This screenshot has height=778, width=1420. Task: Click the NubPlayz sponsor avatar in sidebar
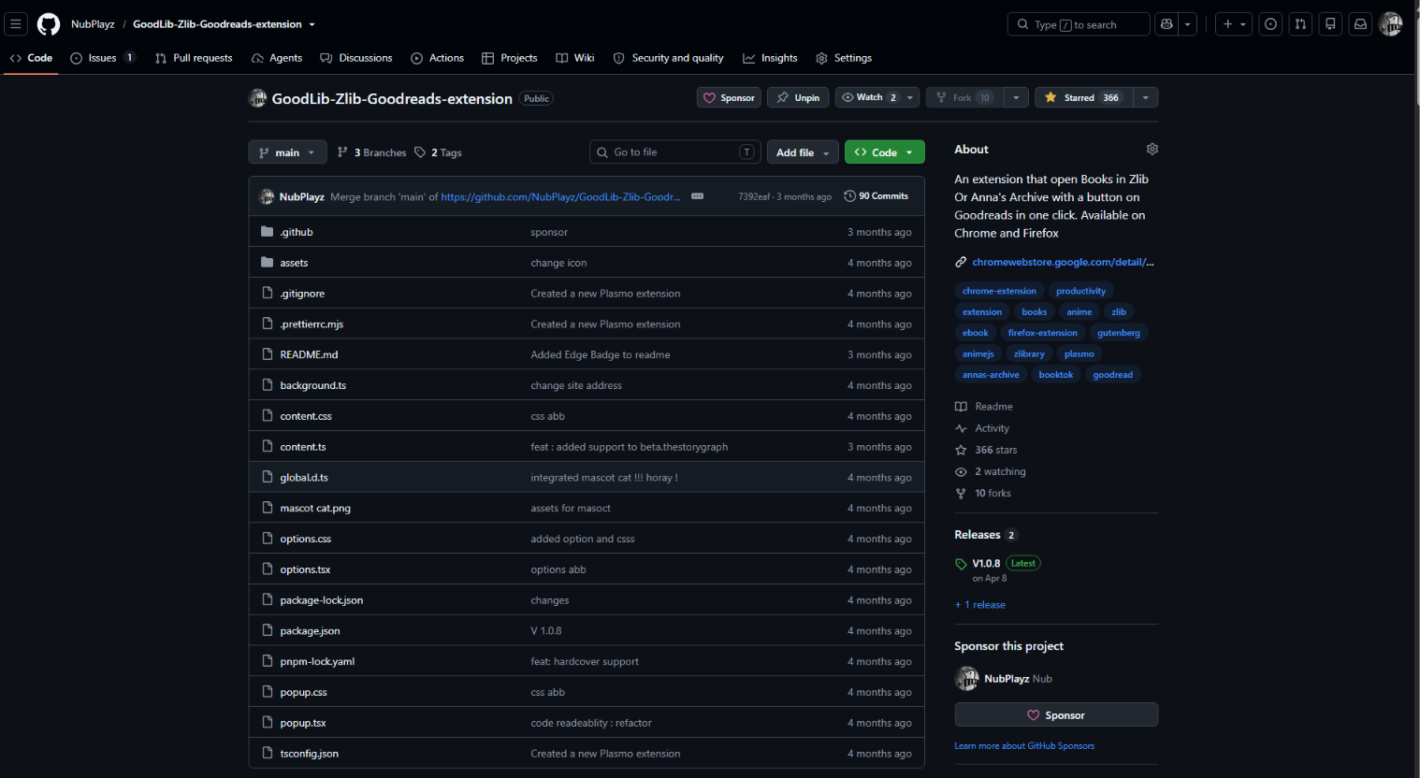click(966, 679)
